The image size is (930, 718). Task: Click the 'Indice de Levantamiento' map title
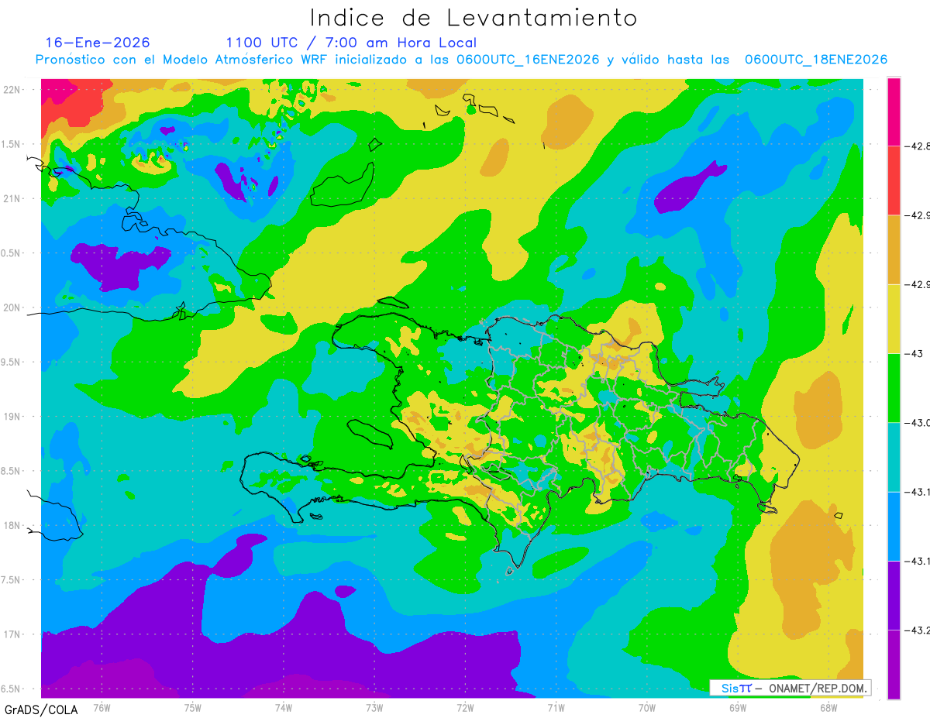click(x=474, y=18)
